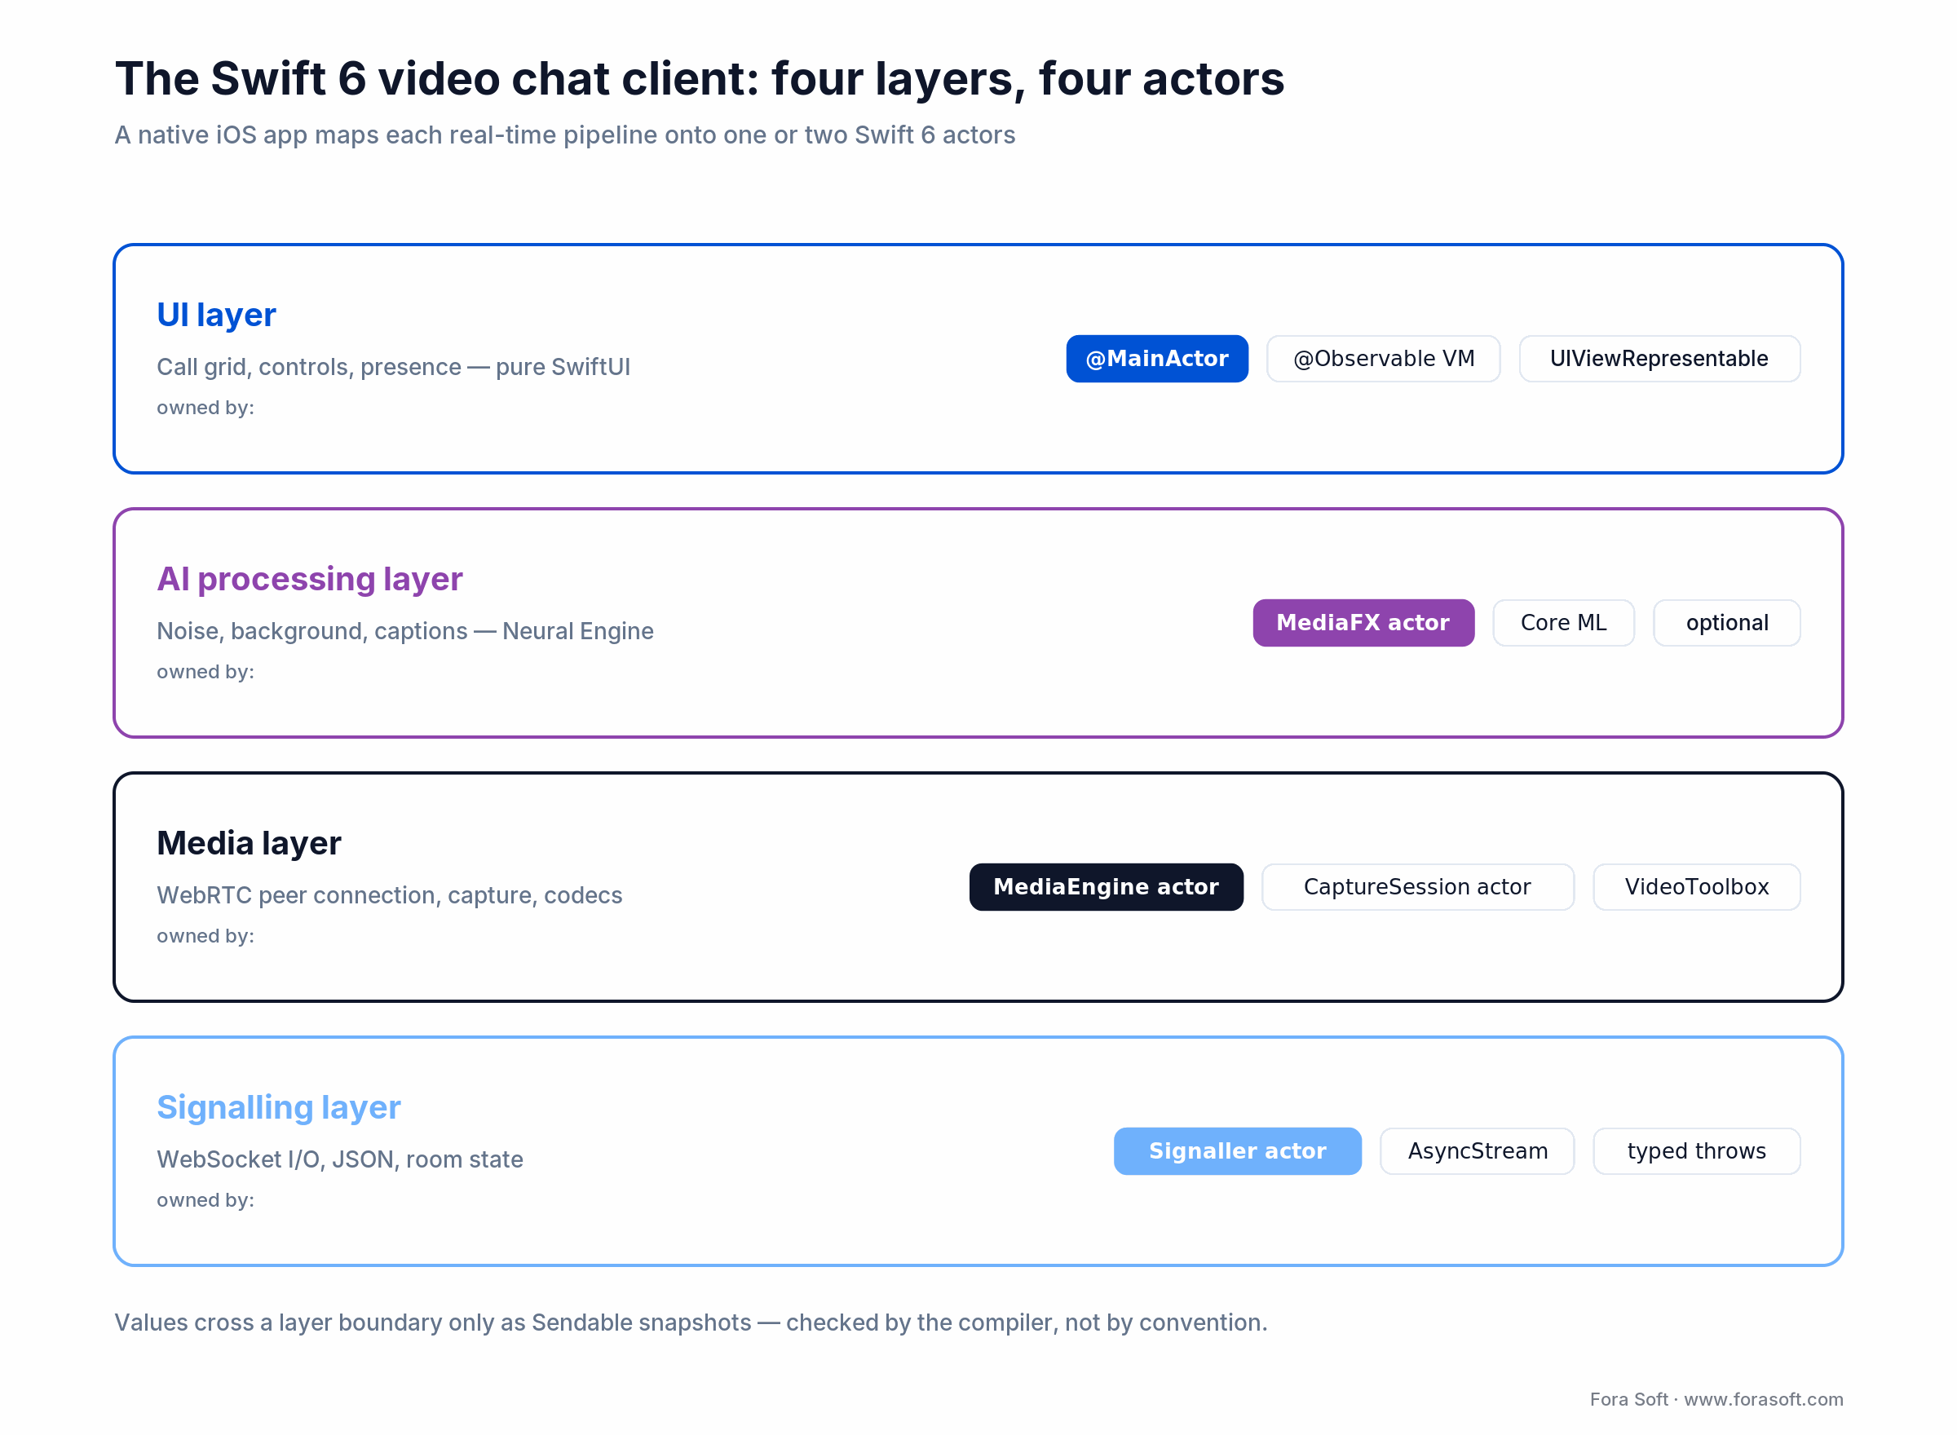Click the UI layer heading
The width and height of the screenshot is (1957, 1435).
(x=216, y=315)
